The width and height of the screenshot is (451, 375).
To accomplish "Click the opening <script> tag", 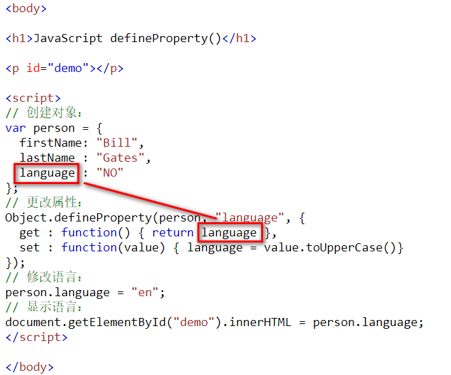I will pos(33,99).
